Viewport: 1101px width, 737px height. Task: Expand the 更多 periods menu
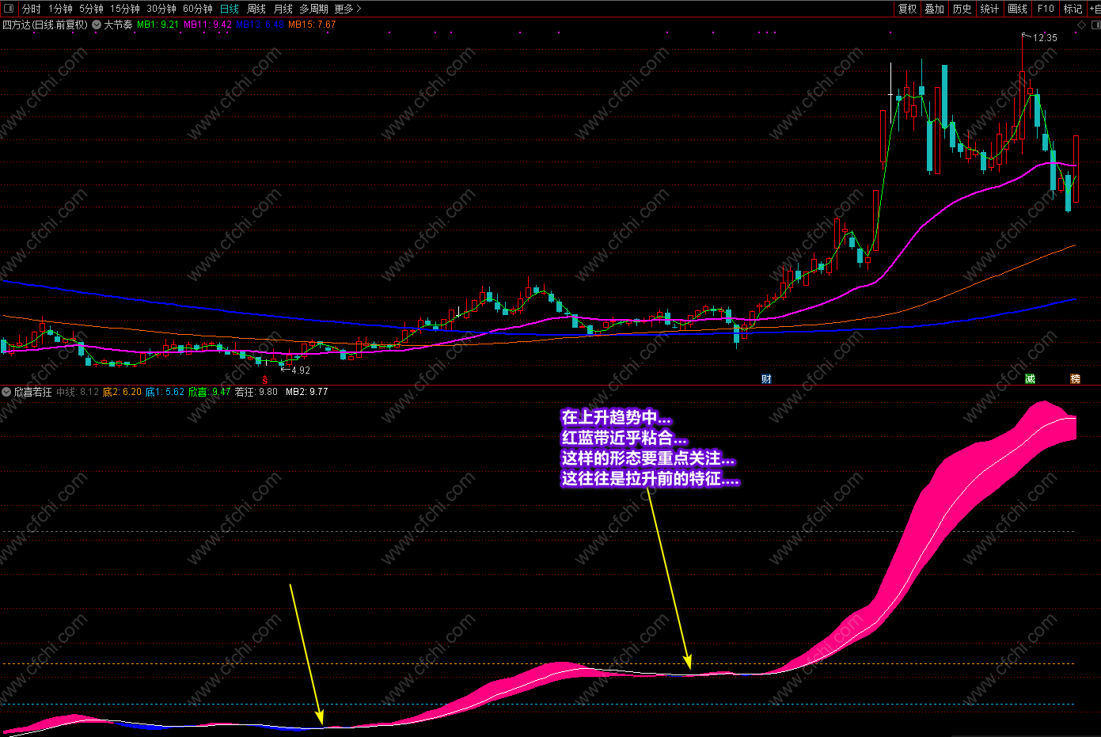(347, 9)
